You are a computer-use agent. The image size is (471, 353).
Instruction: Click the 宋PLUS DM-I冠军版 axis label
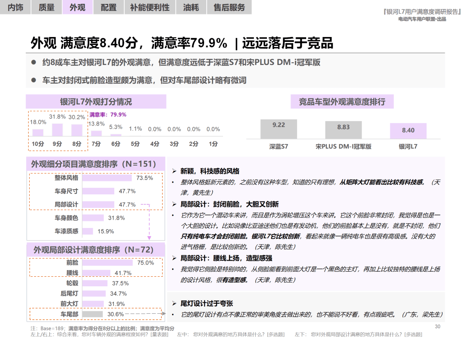[x=343, y=146]
